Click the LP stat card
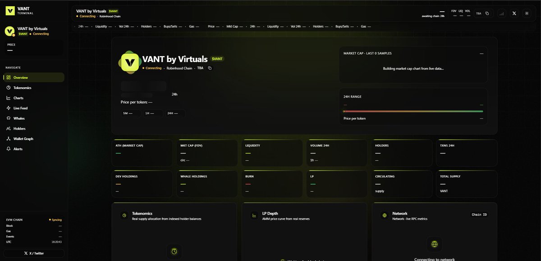 tap(337, 184)
